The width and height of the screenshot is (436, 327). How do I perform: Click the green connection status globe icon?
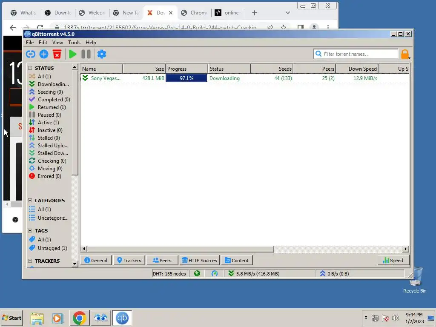click(197, 274)
